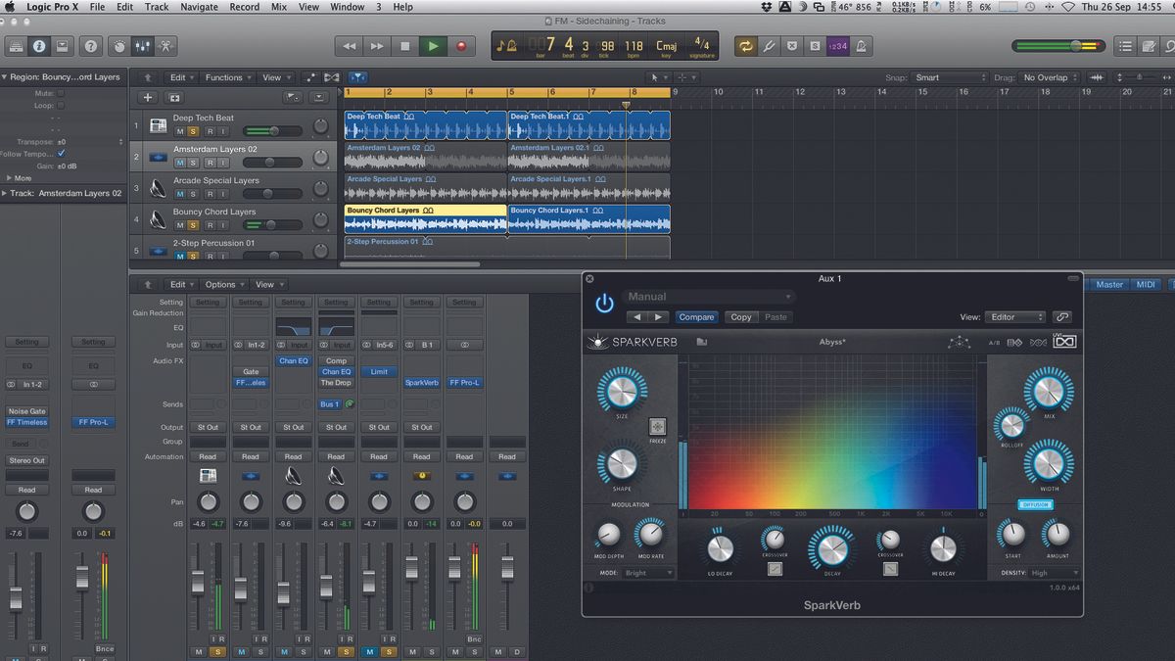Click the tuning fork icon
This screenshot has width=1175, height=661.
[769, 45]
